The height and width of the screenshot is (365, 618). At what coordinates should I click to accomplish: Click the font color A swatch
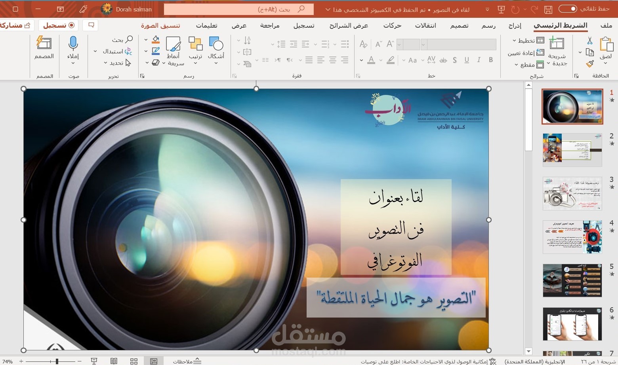371,60
